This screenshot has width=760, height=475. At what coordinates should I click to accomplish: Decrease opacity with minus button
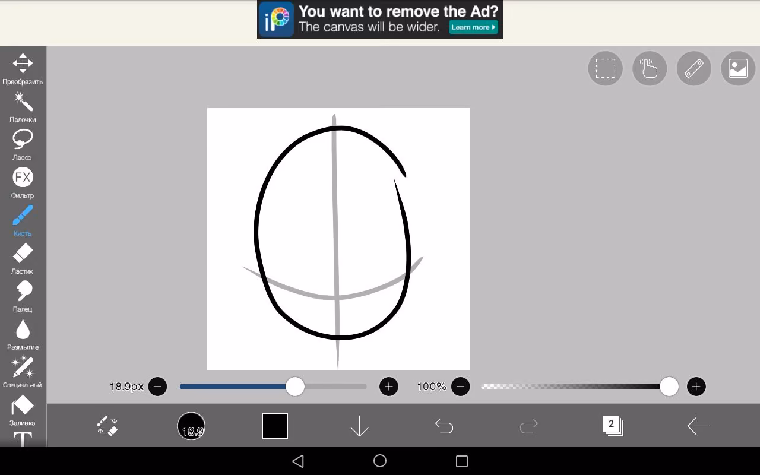point(461,387)
